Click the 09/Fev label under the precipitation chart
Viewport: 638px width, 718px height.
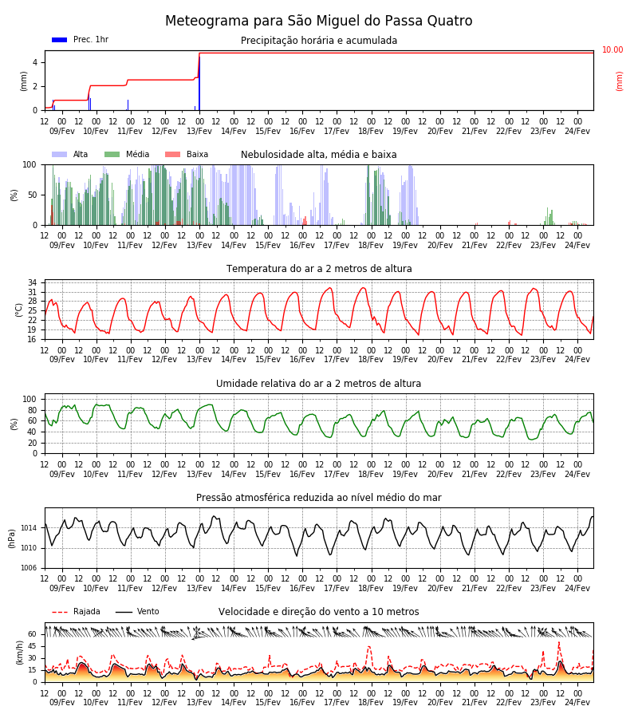coord(61,131)
